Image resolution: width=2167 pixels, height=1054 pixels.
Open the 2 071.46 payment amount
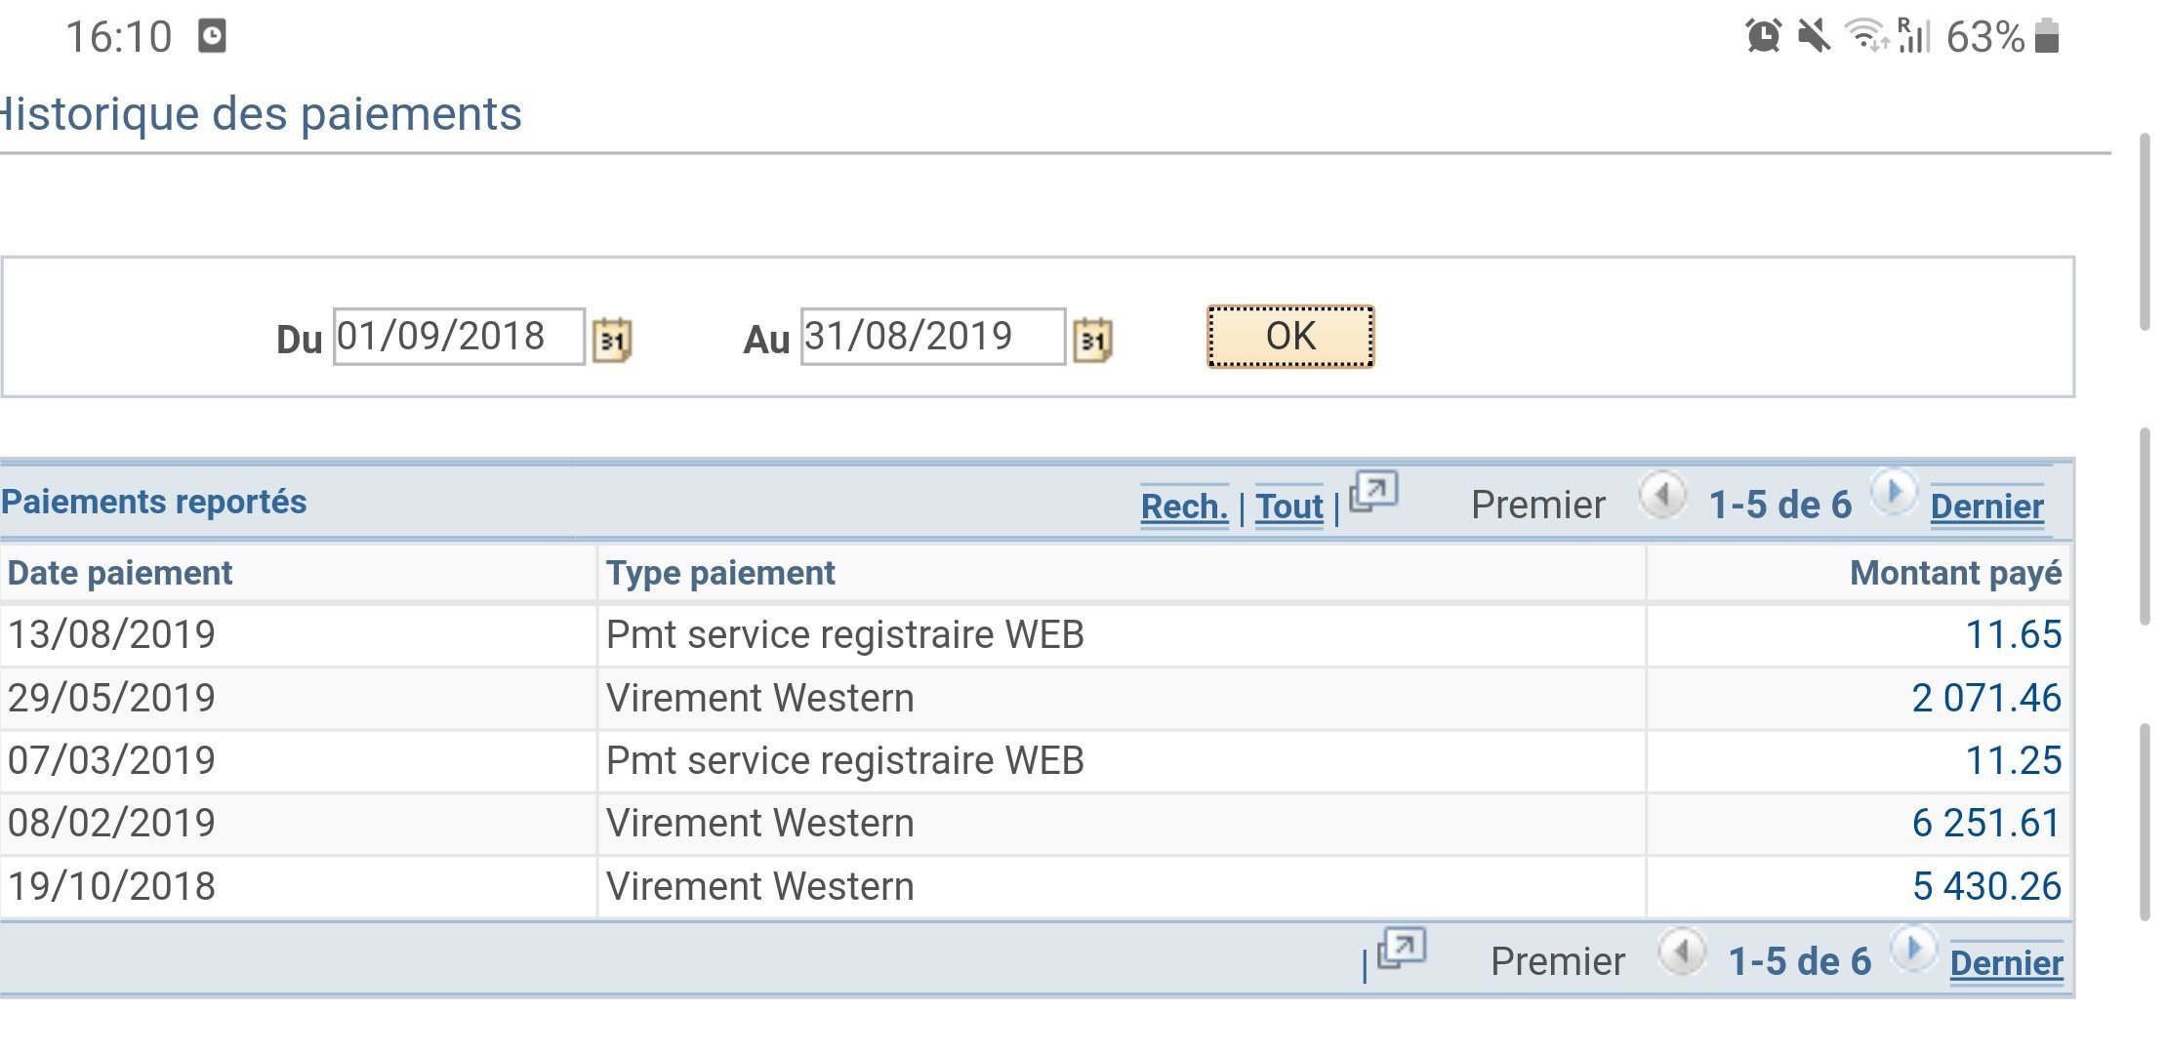pos(1986,698)
